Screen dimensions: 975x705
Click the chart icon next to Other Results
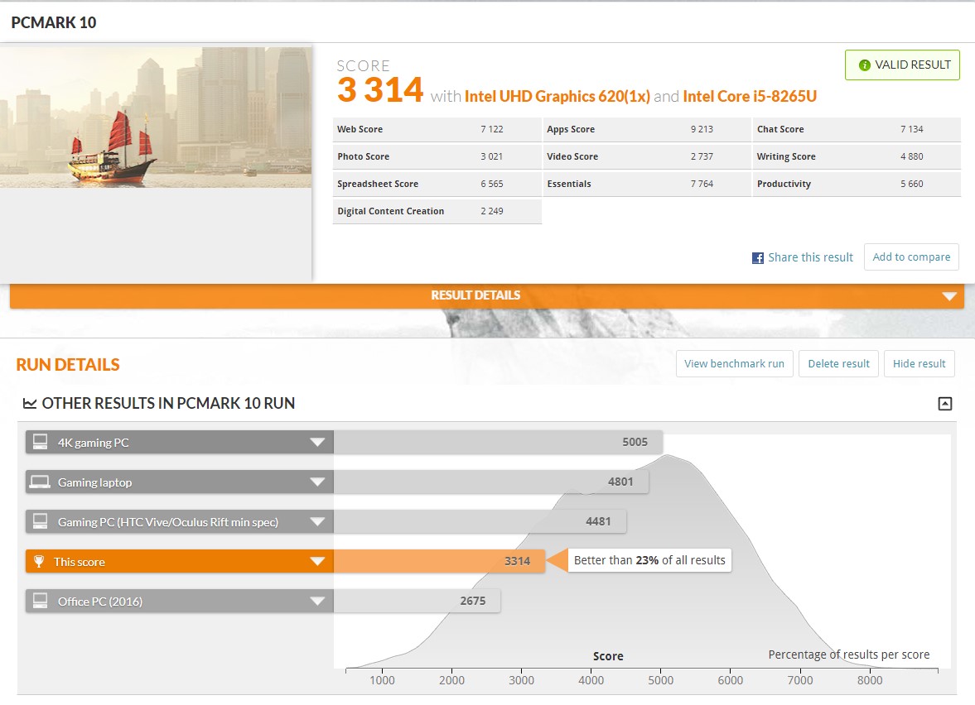pos(30,404)
